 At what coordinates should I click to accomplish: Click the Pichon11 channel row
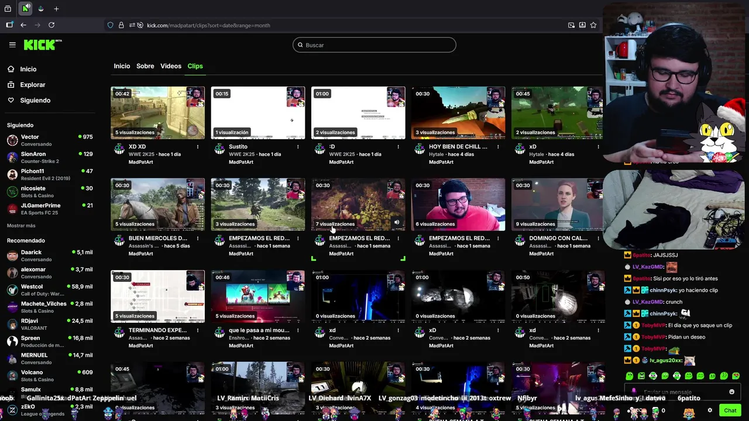point(50,174)
